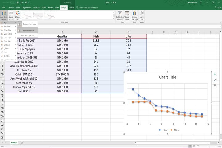This screenshot has height=148, width=222.
Task: Open the Add Chart Element menu button
Action: click(x=4, y=15)
